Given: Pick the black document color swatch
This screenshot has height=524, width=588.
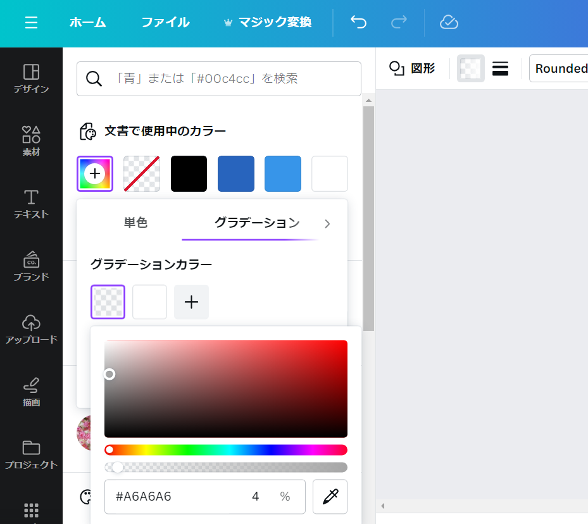Looking at the screenshot, I should (189, 173).
